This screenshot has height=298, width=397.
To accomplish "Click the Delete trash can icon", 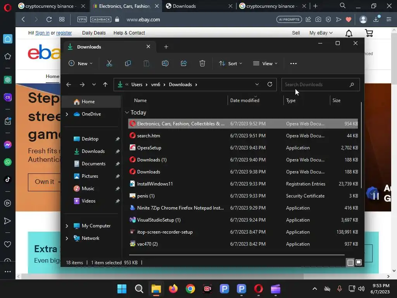I will point(202,63).
